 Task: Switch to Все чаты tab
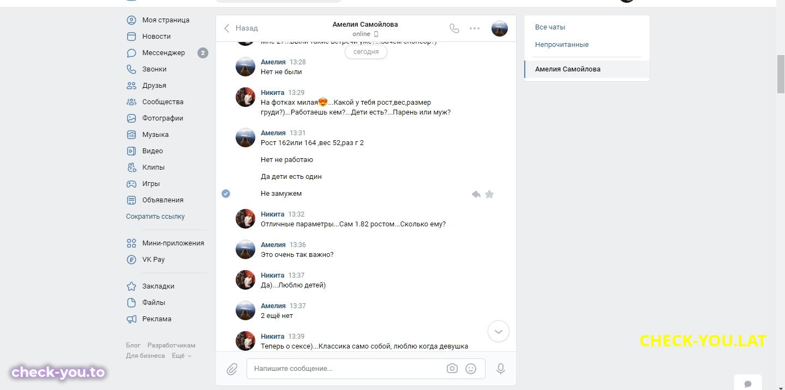click(550, 27)
